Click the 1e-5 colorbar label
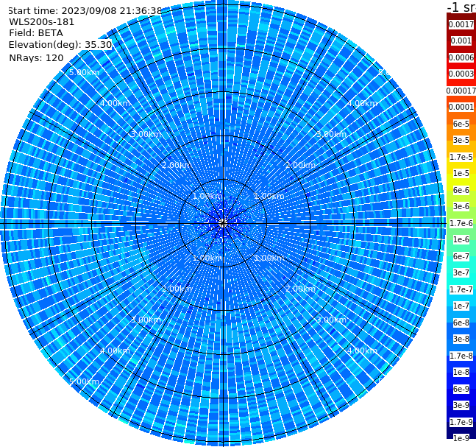This screenshot has width=476, height=447. point(461,173)
